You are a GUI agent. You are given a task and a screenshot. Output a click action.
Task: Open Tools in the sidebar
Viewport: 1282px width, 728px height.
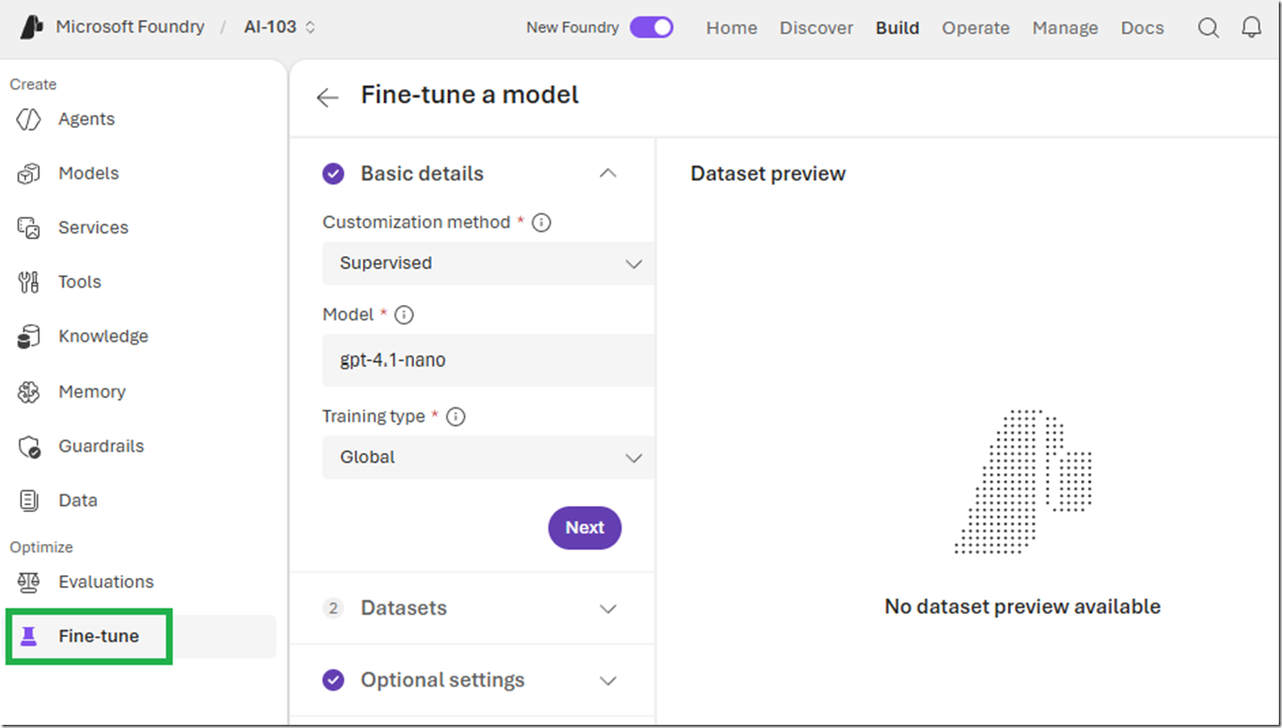[x=80, y=282]
